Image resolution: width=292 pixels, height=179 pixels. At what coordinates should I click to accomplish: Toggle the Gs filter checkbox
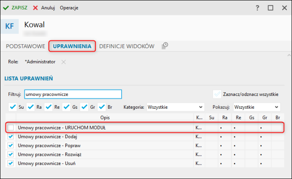point(67,107)
